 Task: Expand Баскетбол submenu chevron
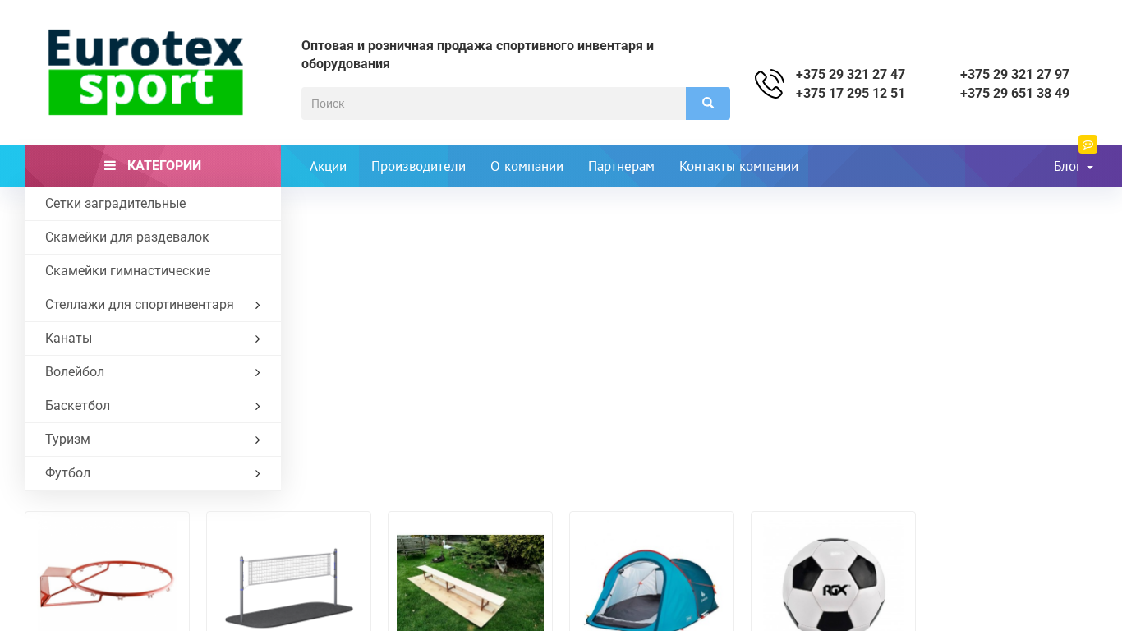coord(257,407)
